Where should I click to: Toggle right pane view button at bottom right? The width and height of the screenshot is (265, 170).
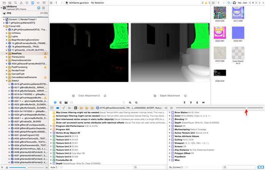[262, 167]
